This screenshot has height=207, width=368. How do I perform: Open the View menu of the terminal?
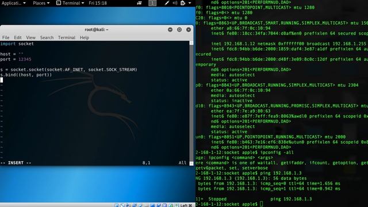coord(30,37)
